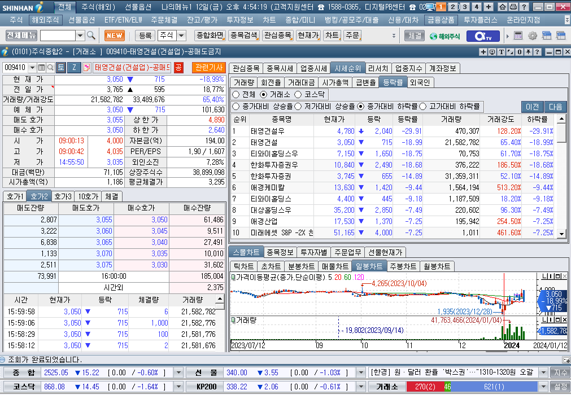Select the 코스닥 market radio button
Screen dimensions: 571x395
click(x=298, y=95)
